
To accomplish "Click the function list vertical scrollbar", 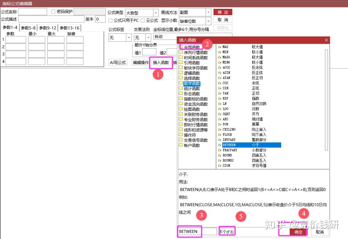I will tap(326, 100).
